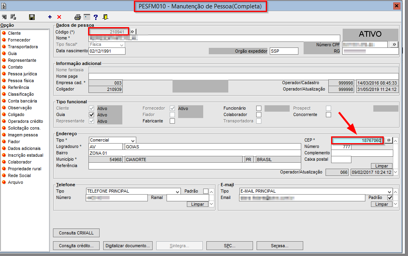408x256 pixels.
Task: Click the orange bullet beside Referência
Action: 4,87
